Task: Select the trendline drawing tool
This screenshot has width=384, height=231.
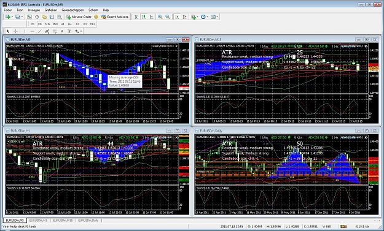Action: (x=40, y=31)
